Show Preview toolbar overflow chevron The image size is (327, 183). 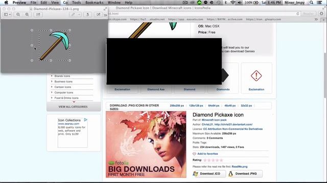(x=105, y=15)
